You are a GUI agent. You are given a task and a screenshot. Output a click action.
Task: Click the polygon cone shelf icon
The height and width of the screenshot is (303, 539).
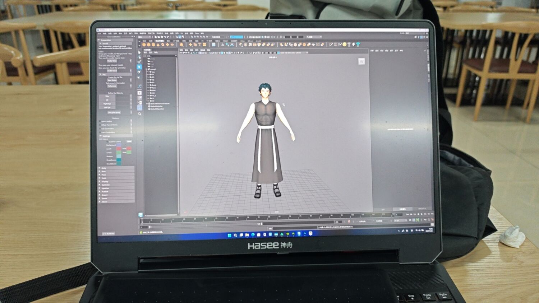(x=158, y=45)
